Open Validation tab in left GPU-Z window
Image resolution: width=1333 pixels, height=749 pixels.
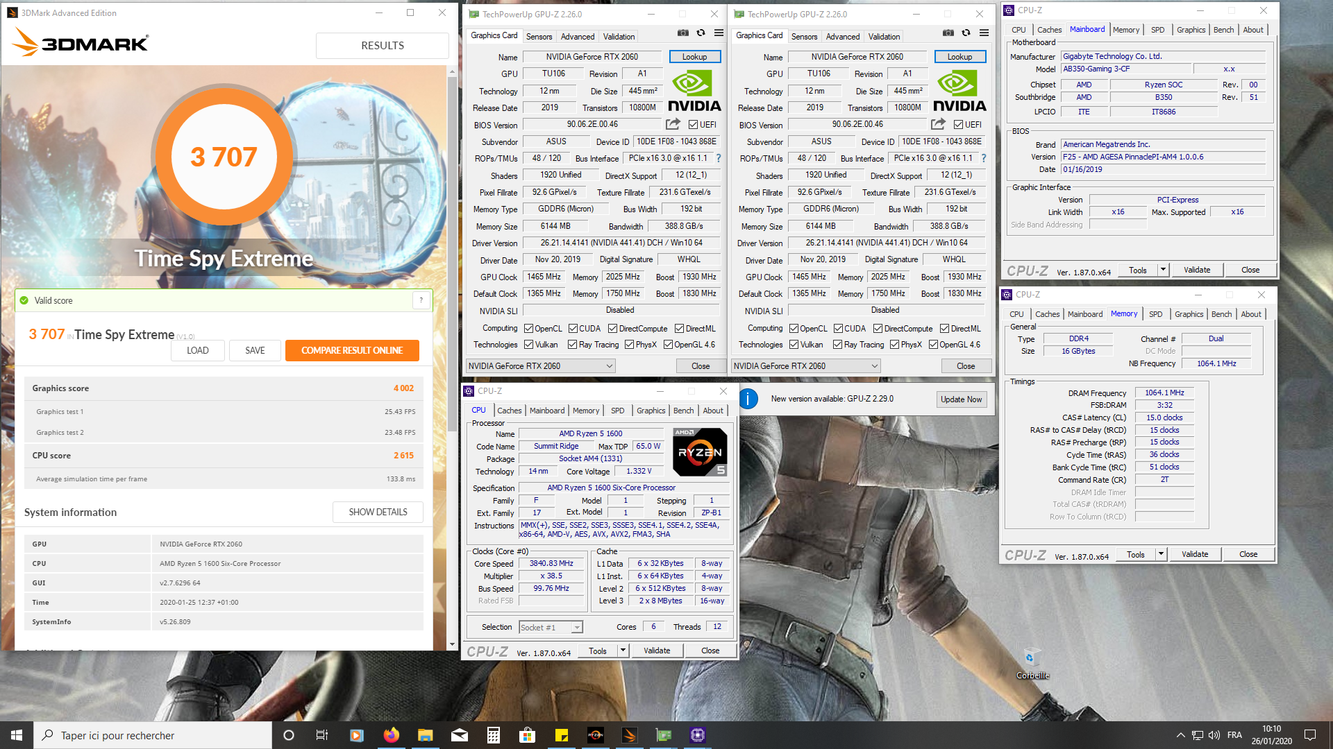click(619, 37)
